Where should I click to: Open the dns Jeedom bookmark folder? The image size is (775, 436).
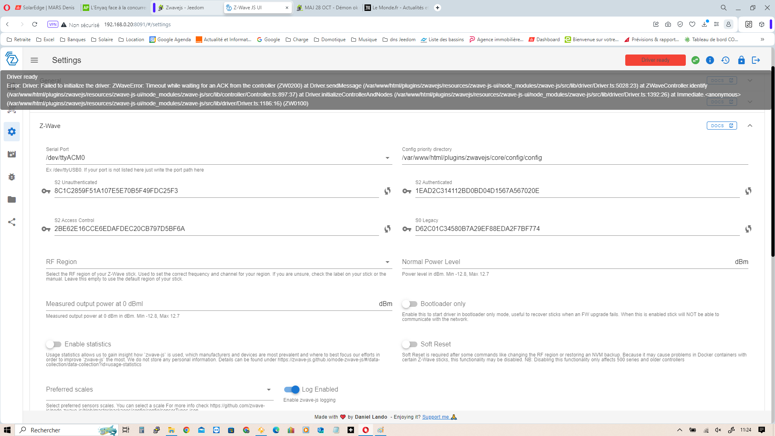(399, 40)
